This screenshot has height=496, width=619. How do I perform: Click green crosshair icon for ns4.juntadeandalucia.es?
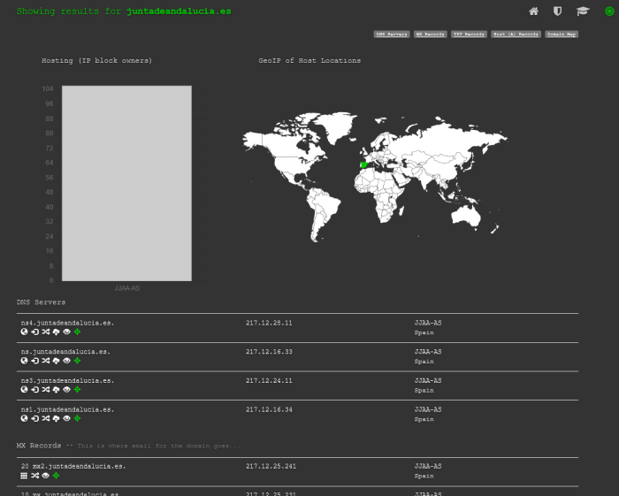(78, 332)
